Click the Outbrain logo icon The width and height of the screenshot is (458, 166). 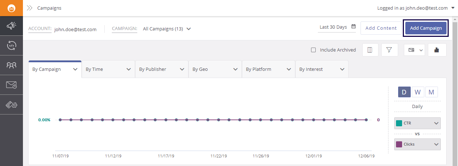[x=11, y=8]
